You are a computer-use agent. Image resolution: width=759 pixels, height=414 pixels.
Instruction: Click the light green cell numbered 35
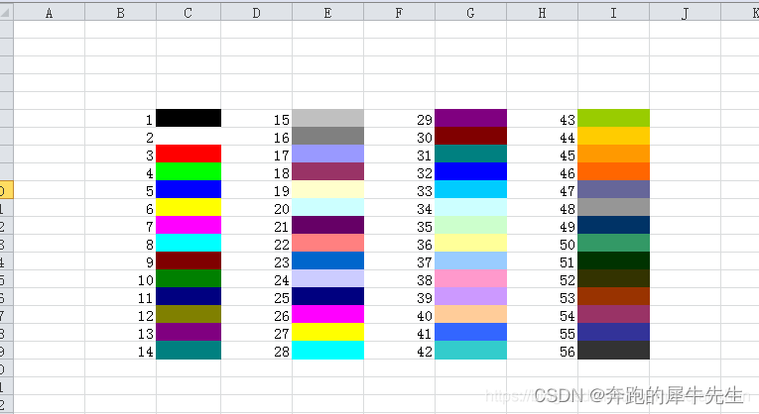coord(470,225)
